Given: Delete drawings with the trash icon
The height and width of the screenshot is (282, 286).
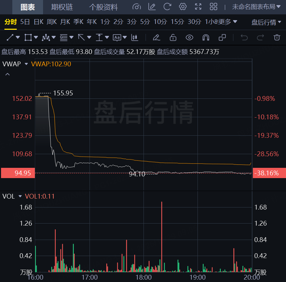Looking at the screenshot, I should [277, 37].
